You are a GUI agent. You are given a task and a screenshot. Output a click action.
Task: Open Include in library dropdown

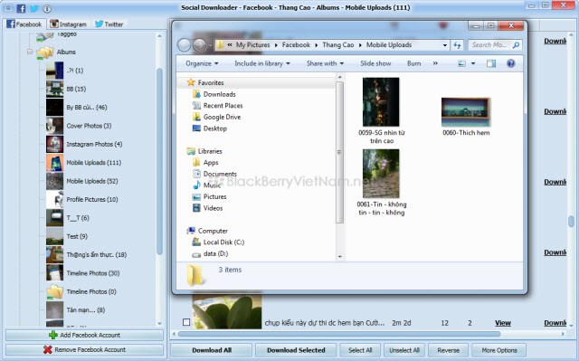[262, 63]
